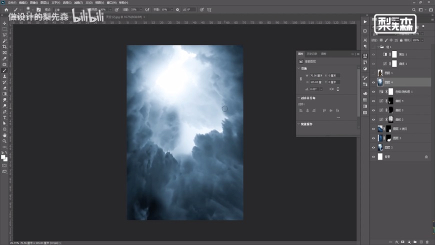Open the 窗口(W) menu

112,2
